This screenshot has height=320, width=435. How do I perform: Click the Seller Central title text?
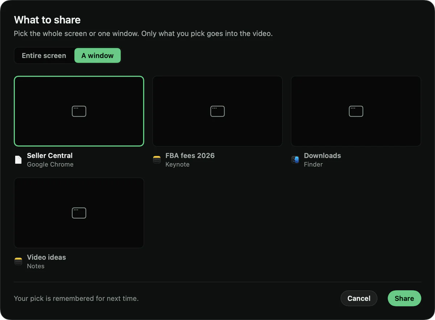(x=50, y=156)
